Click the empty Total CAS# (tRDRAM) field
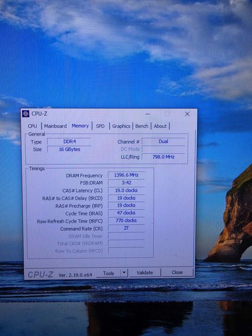 126,243
